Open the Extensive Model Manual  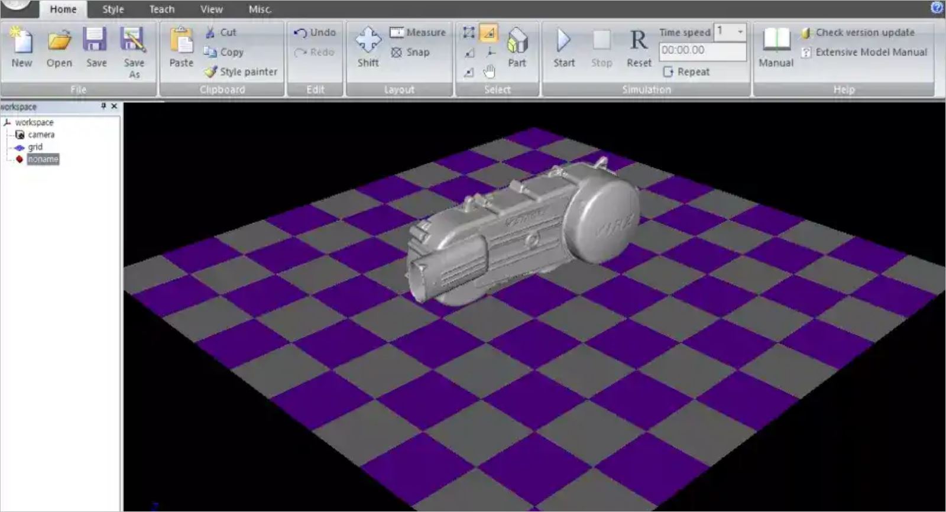pos(864,52)
